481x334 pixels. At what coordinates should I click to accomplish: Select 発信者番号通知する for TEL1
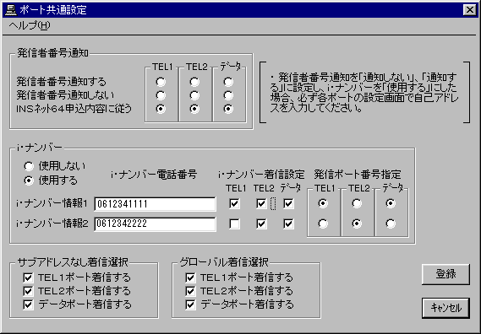[x=161, y=82]
